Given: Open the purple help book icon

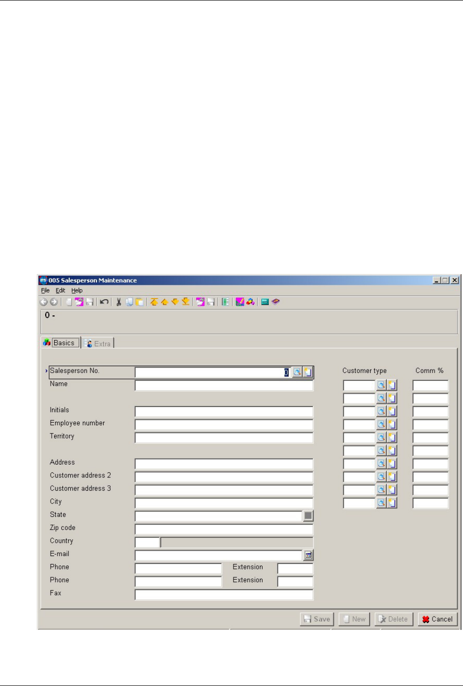Looking at the screenshot, I should tap(276, 302).
